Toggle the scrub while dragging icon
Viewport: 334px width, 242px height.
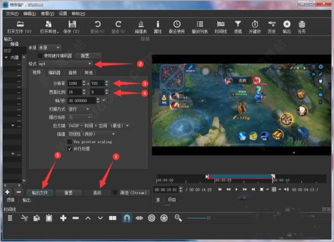click(139, 218)
